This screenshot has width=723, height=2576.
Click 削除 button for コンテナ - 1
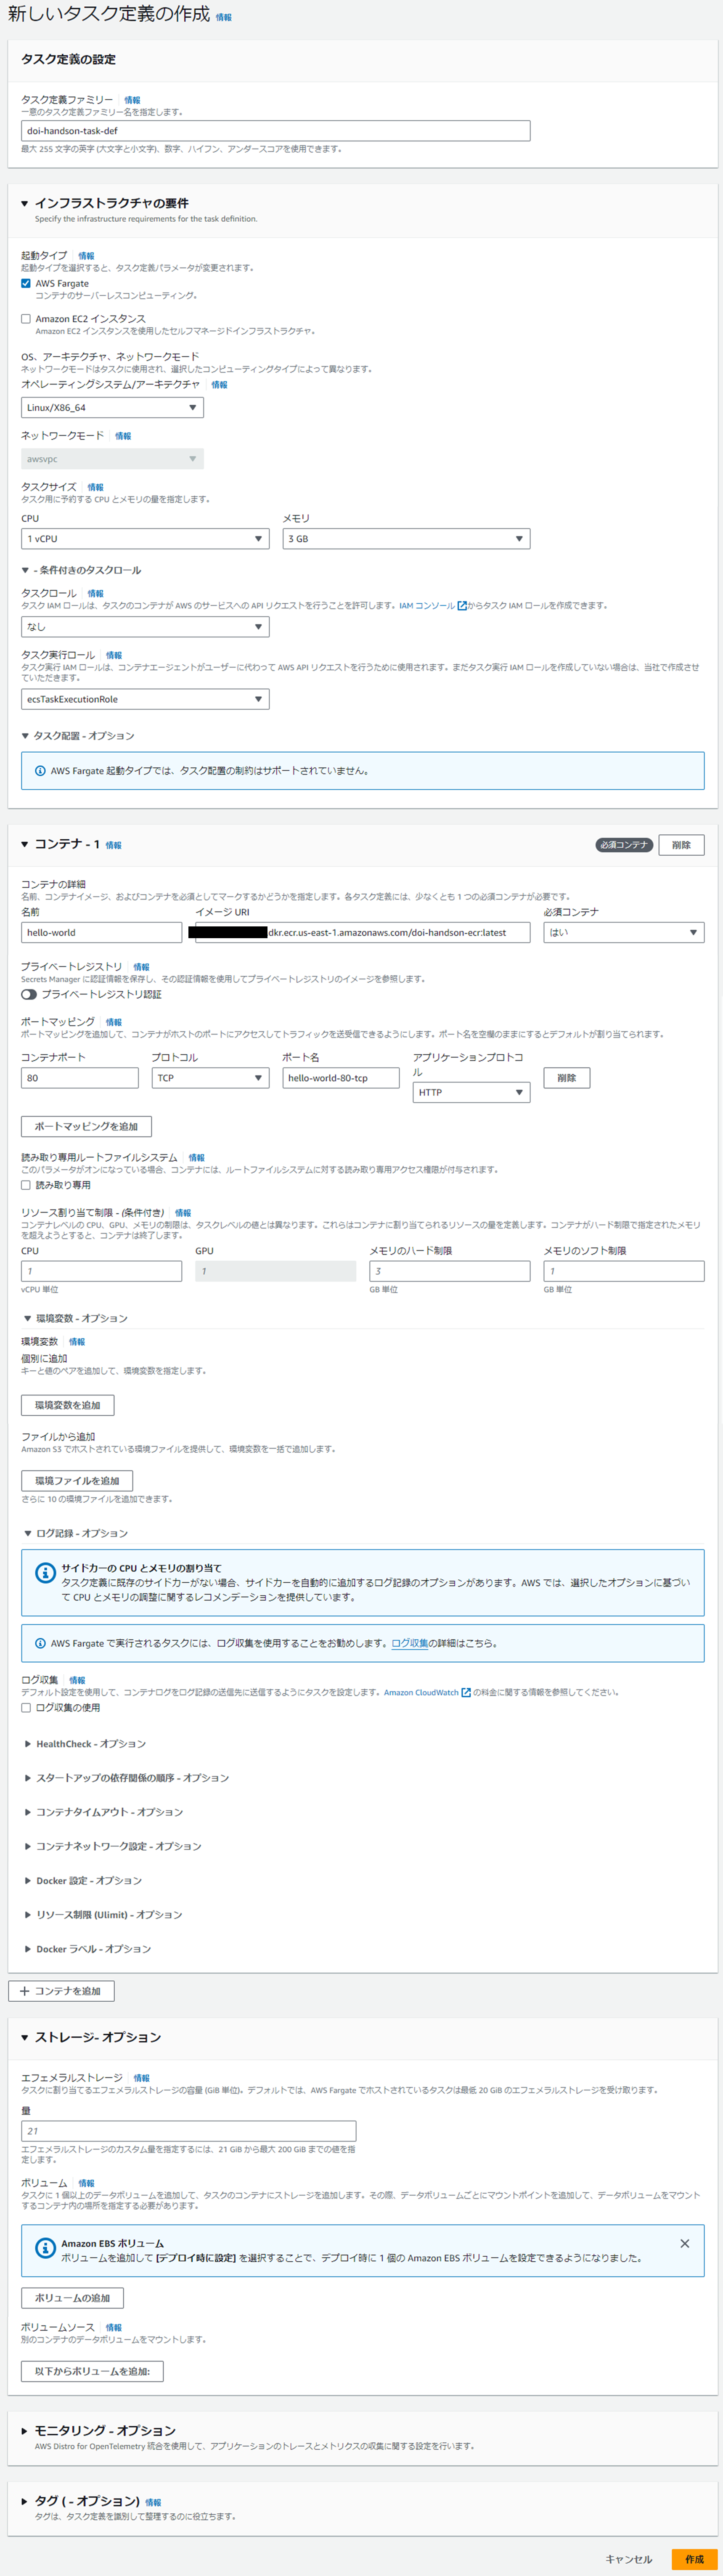click(x=681, y=845)
